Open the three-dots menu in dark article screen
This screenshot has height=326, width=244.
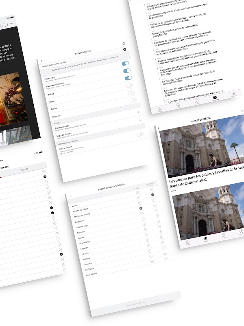(x=12, y=24)
